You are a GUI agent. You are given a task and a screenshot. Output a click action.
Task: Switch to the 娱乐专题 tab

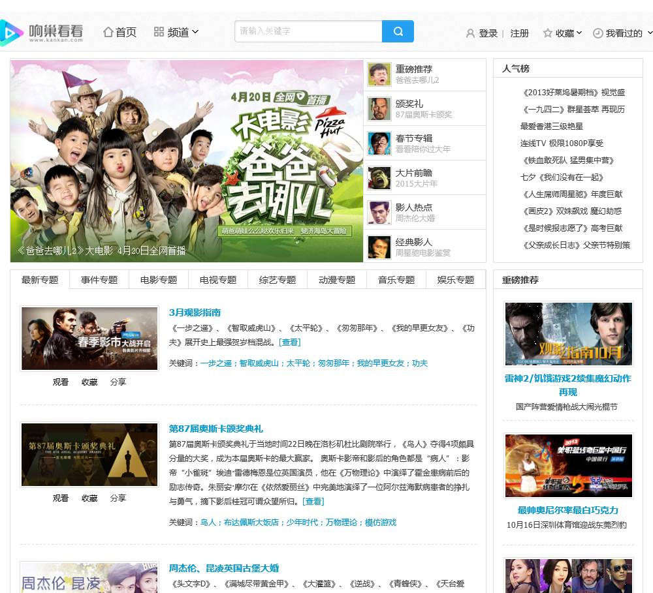(x=456, y=280)
